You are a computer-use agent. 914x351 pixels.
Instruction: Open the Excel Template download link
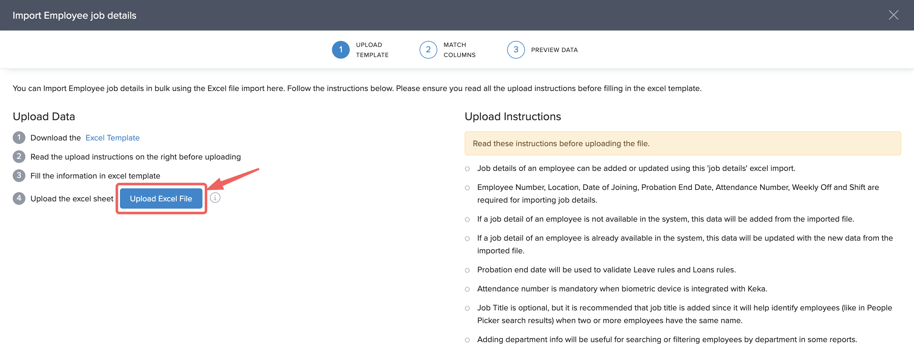coord(112,138)
